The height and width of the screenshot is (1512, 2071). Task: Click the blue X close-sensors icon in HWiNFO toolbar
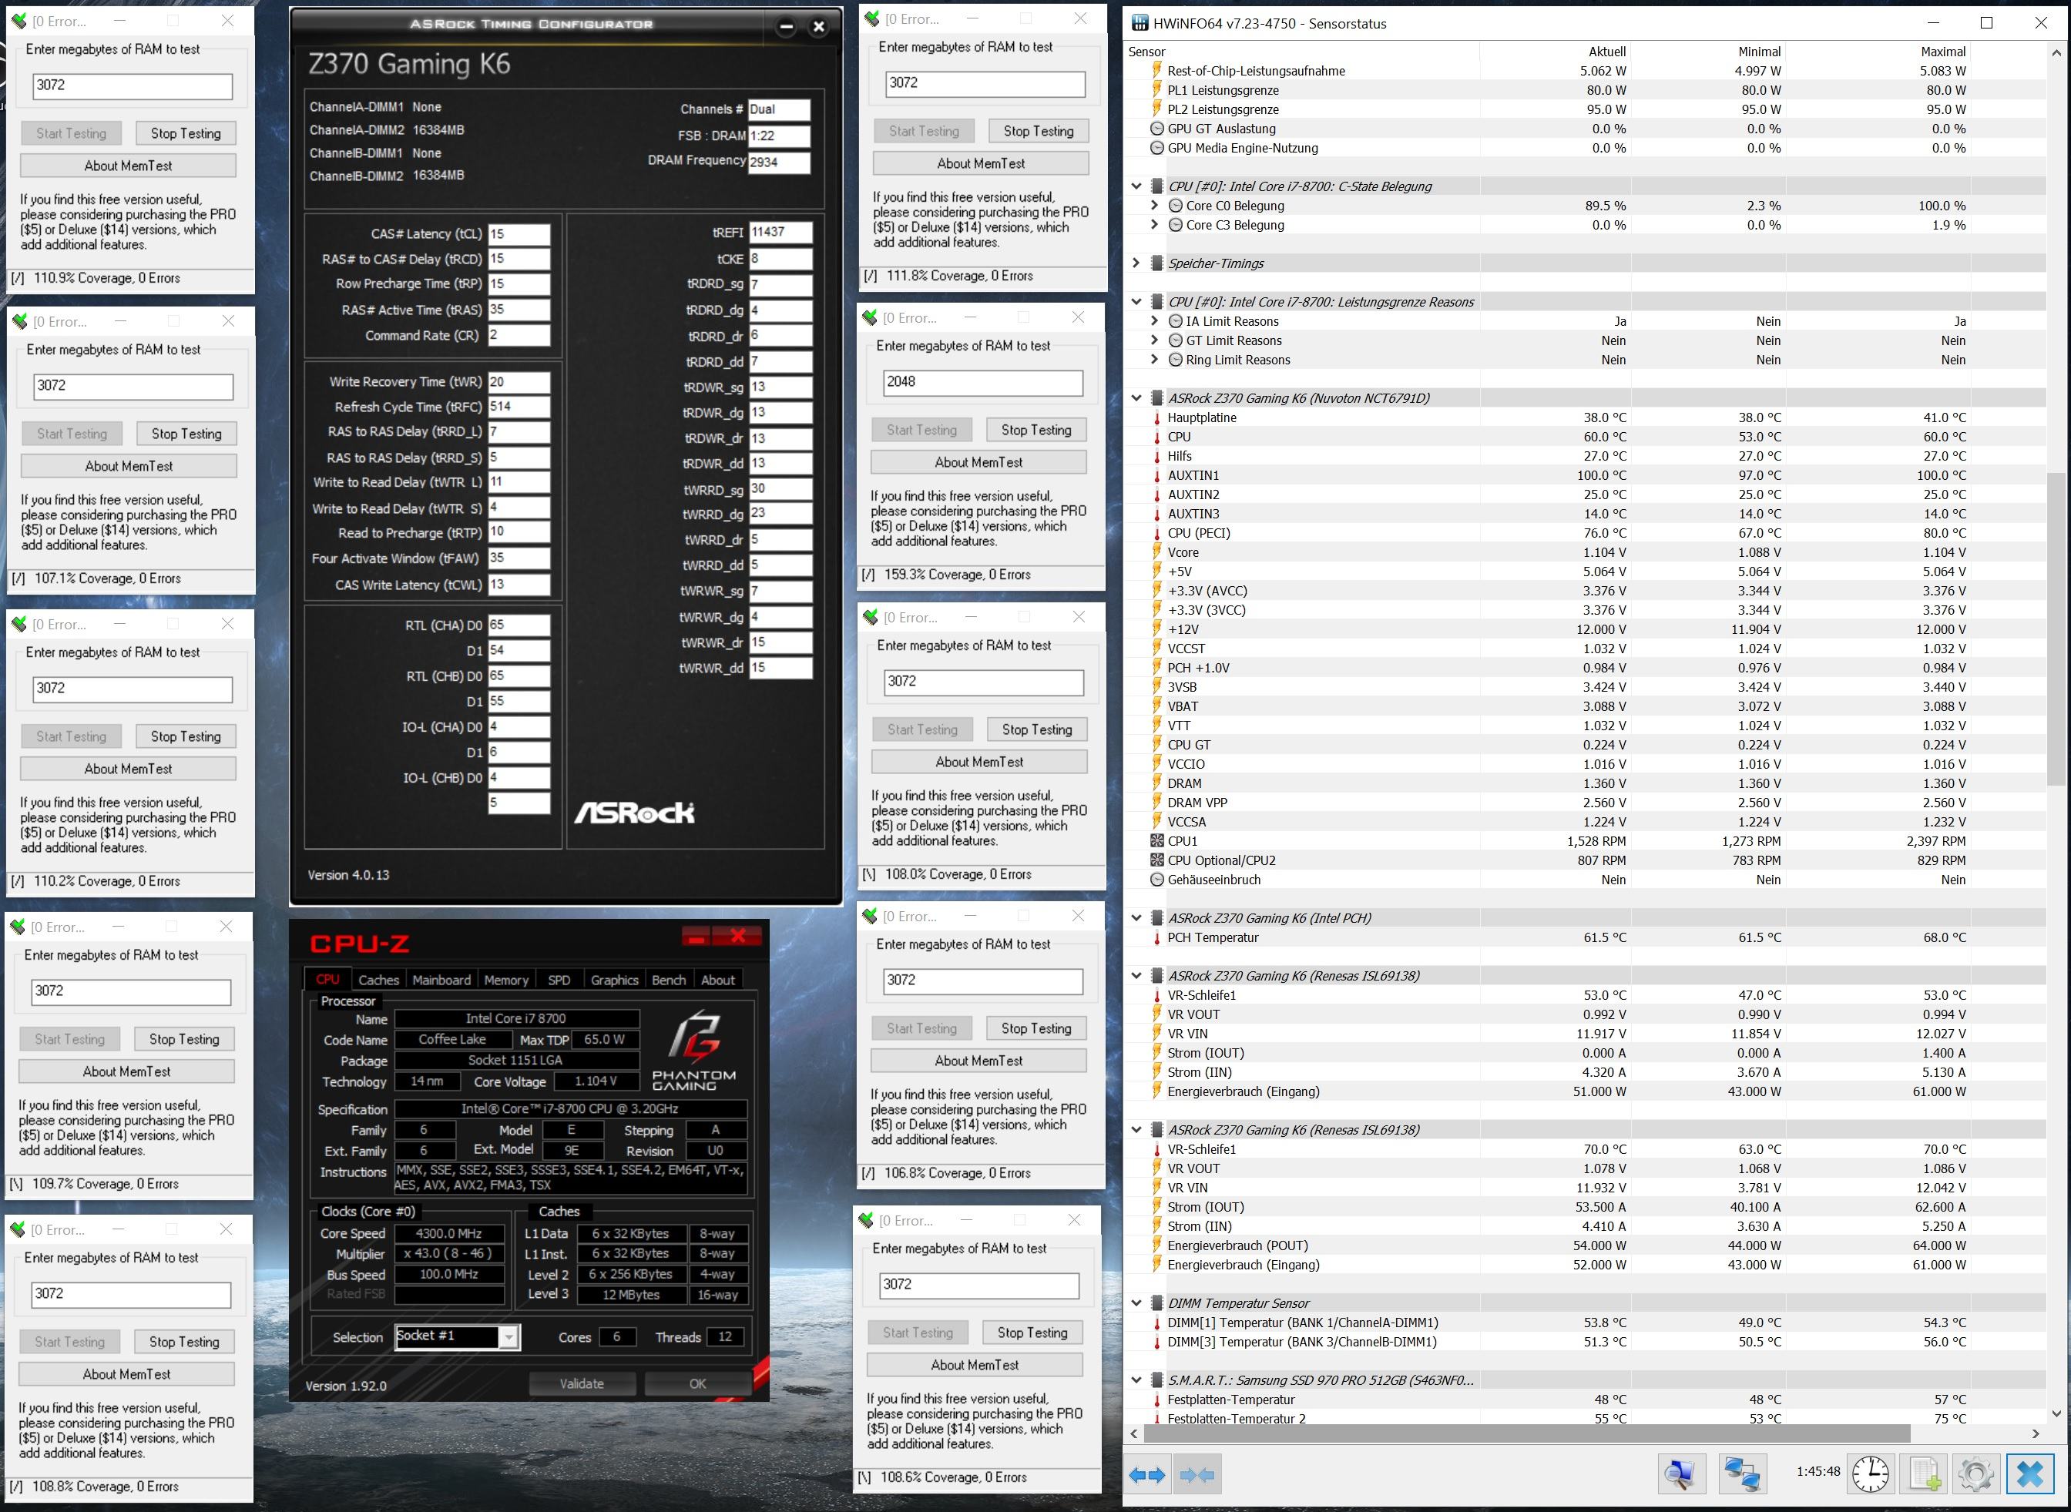click(2030, 1473)
